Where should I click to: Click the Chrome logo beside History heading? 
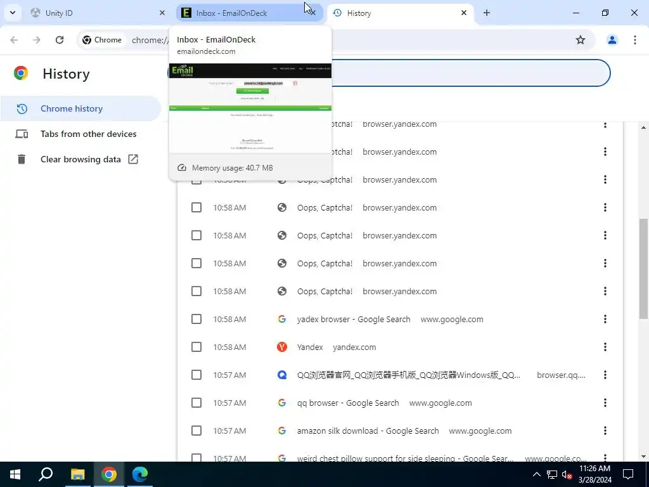click(x=21, y=74)
